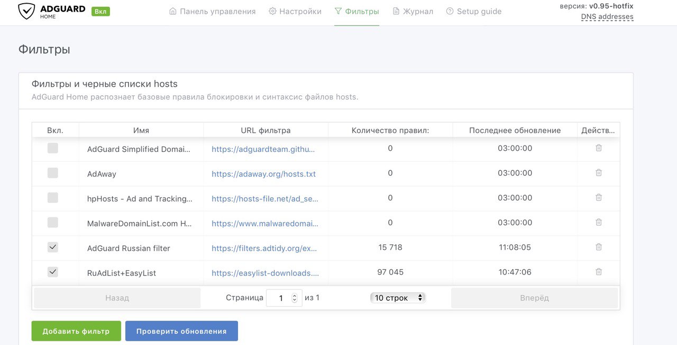Sort by the Последнее обновление column header
The width and height of the screenshot is (677, 345).
515,130
